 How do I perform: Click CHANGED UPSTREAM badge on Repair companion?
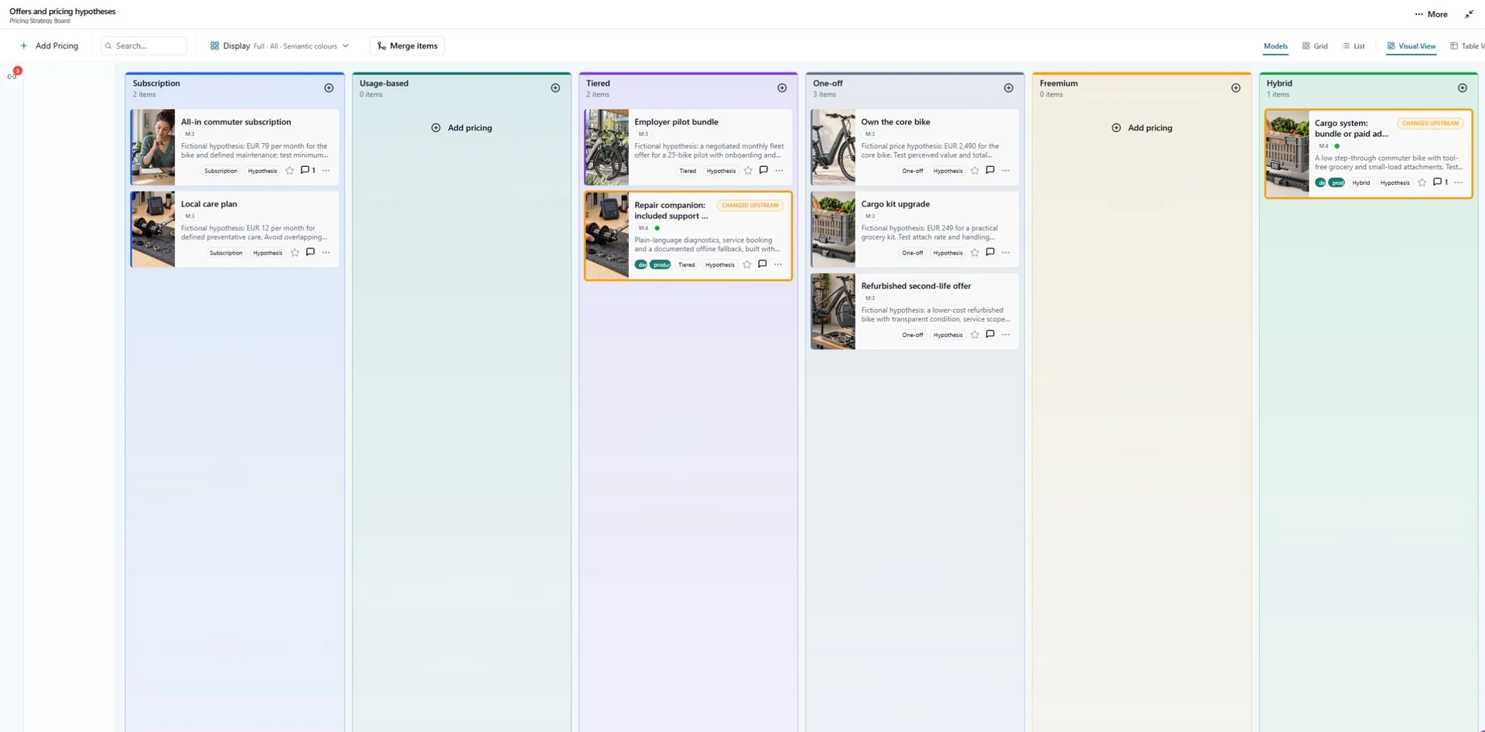[x=749, y=206]
